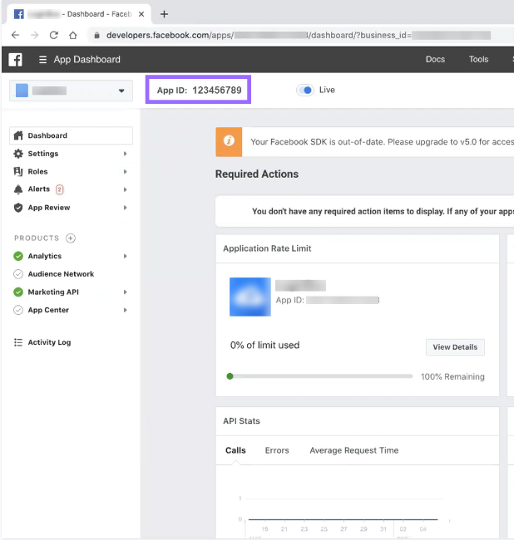
Task: Click the Facebook logo icon in header
Action: point(15,60)
